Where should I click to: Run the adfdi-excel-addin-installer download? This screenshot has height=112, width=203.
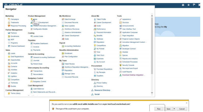pos(159,109)
